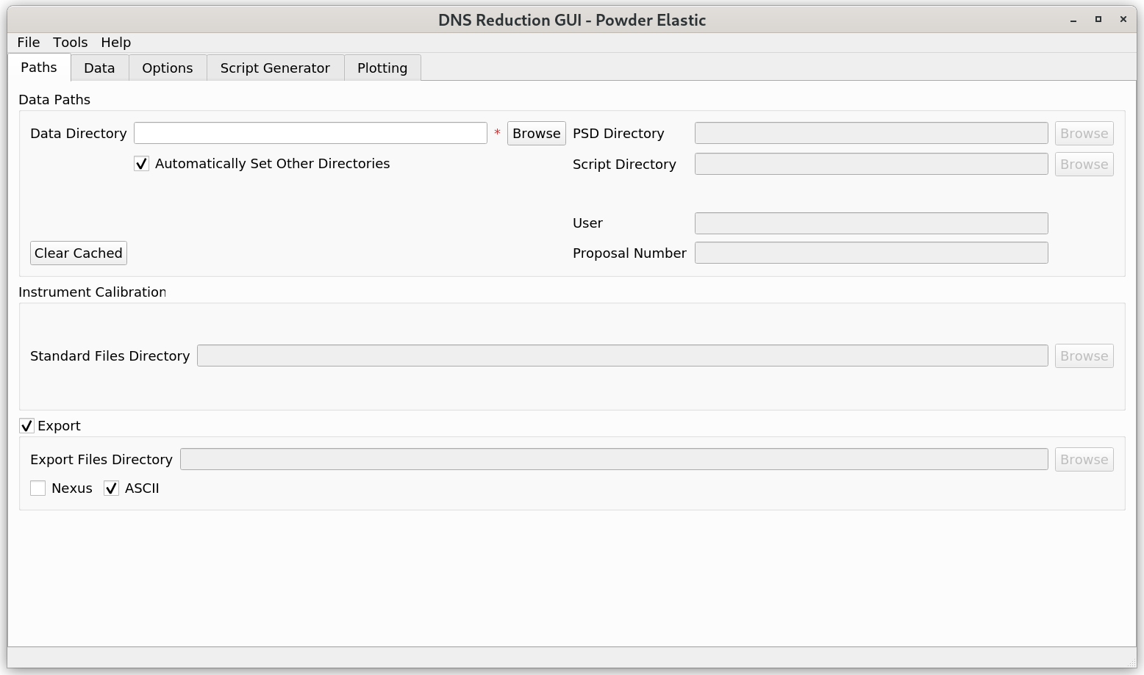Click the PSD Directory field
This screenshot has height=675, width=1144.
(871, 134)
